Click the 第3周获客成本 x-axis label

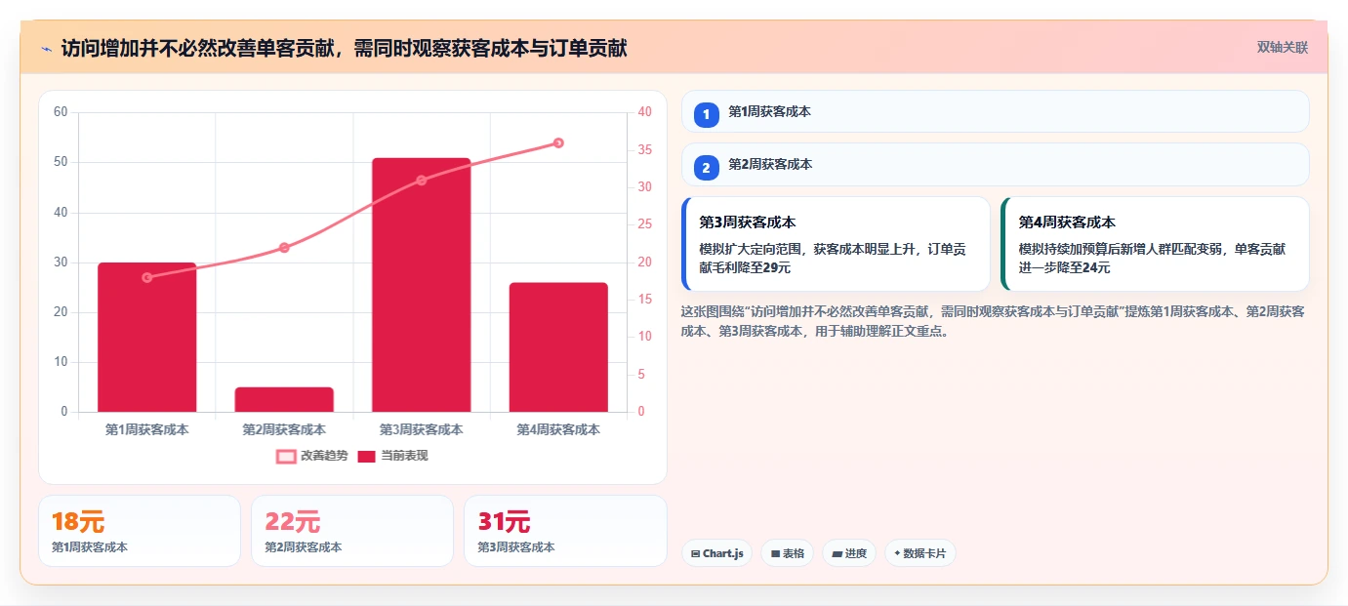point(421,429)
